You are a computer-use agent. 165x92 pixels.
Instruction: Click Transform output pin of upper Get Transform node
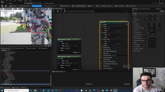[80, 52]
